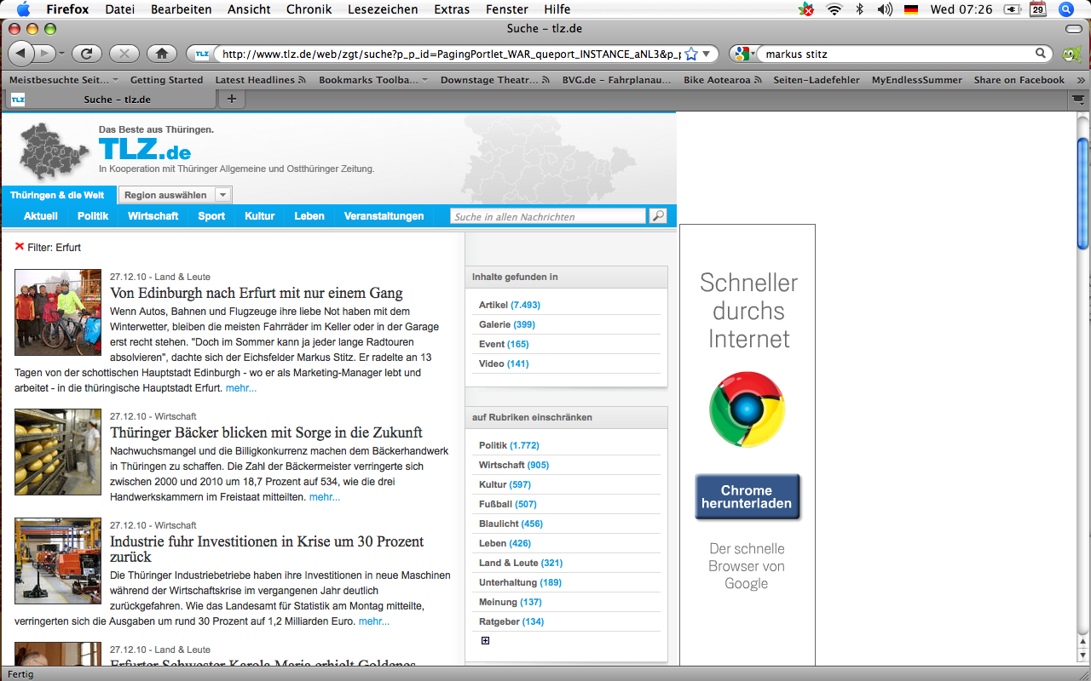The height and width of the screenshot is (681, 1091).
Task: Open headline 'Thüringer Bäcker blicken mit Sorge in die Zukunft'
Action: coord(266,432)
